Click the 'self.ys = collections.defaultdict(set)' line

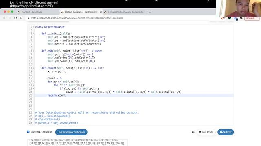pos(76,41)
